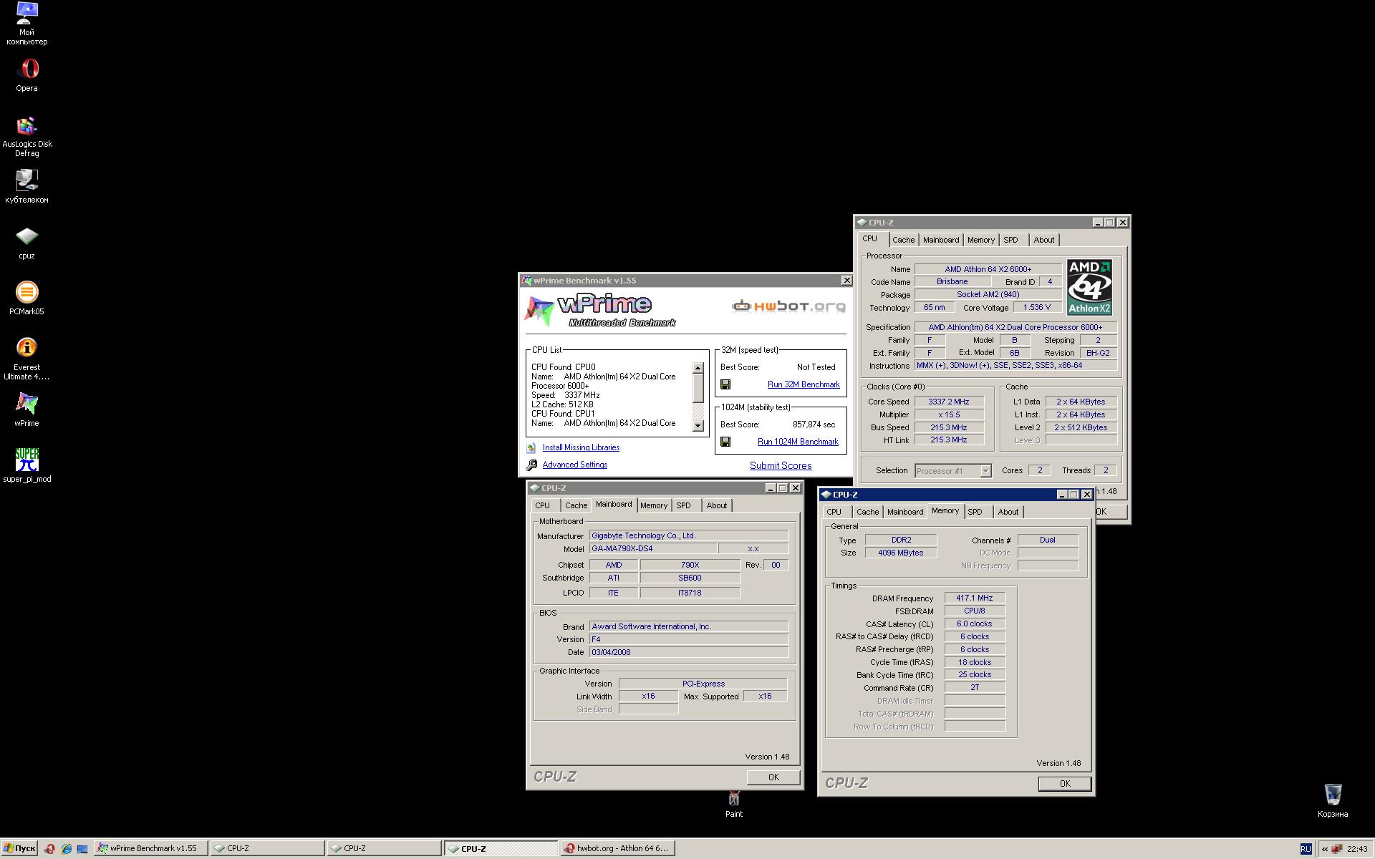This screenshot has width=1375, height=859.
Task: Click the clock showing 22:43
Action: pyautogui.click(x=1357, y=849)
